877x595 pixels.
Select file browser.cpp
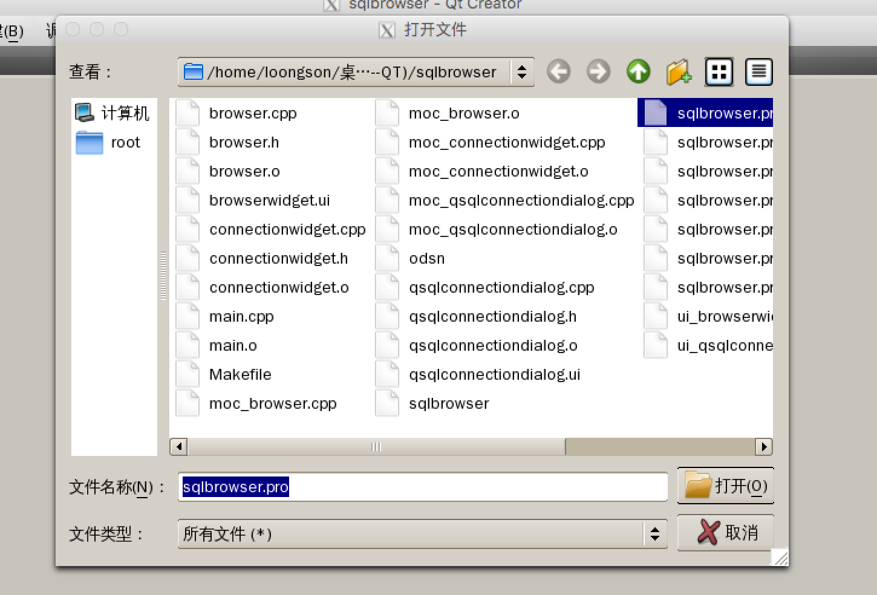(253, 113)
